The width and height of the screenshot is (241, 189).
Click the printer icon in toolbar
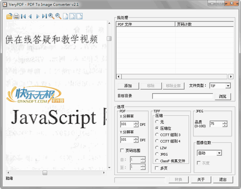pyautogui.click(x=16, y=16)
